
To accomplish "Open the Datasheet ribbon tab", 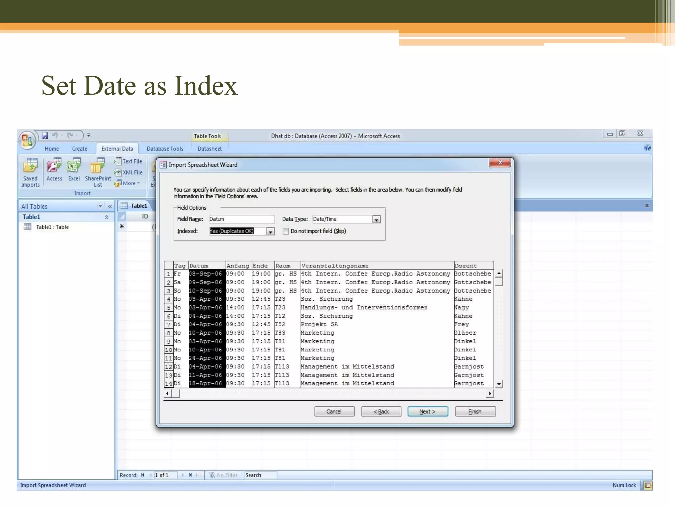I will pyautogui.click(x=210, y=149).
